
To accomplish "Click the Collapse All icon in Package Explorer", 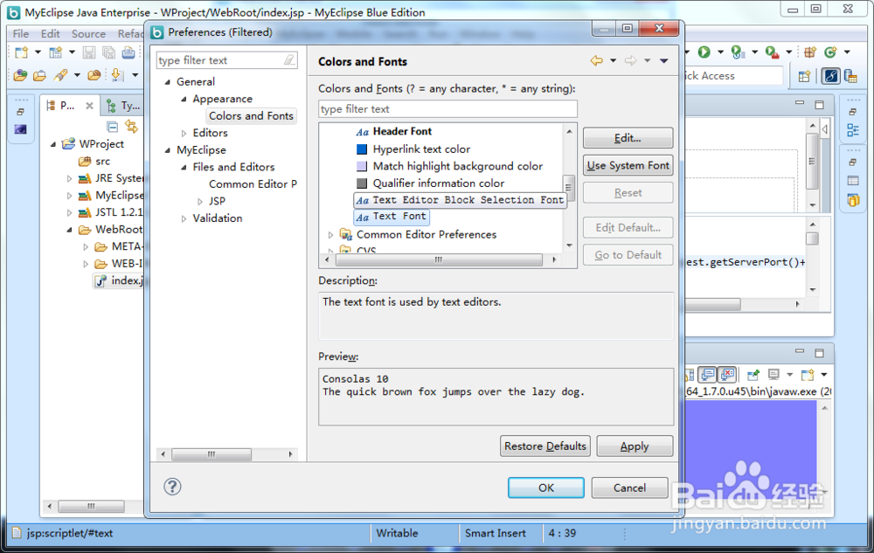I will tap(112, 127).
